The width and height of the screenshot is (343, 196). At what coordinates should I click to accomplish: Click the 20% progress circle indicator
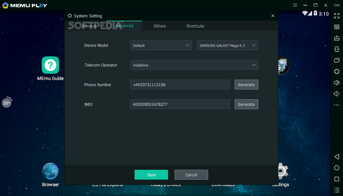pos(7,103)
